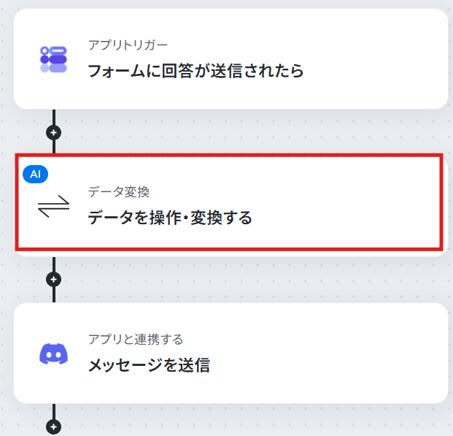
Task: Click the Discord logo icon
Action: [54, 353]
